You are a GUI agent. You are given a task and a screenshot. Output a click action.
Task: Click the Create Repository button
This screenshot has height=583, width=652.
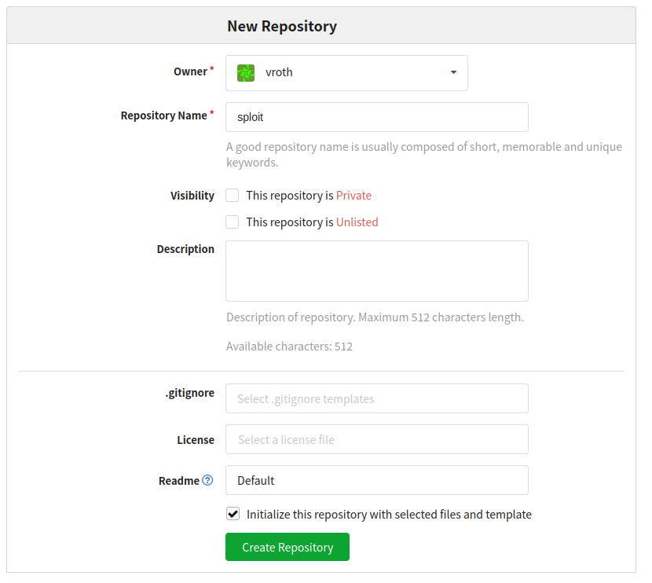pos(288,547)
